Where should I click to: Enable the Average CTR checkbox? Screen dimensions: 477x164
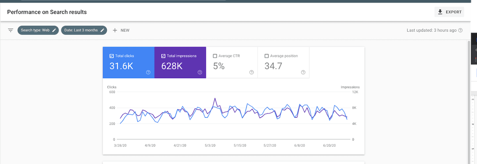click(215, 56)
